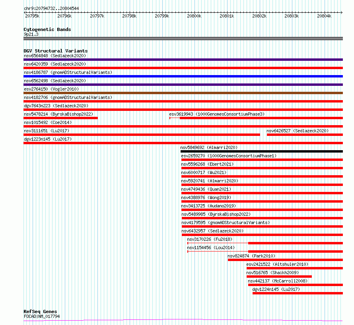
Task: Click the 20803k ruler mark
Action: click(292, 16)
